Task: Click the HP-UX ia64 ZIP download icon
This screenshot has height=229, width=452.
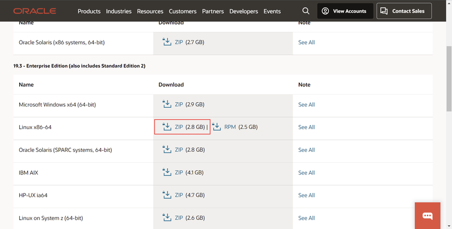Action: [x=167, y=195]
